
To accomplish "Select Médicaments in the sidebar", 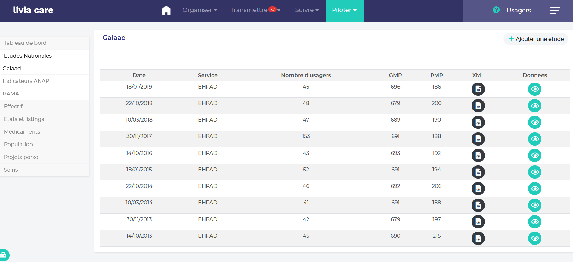I will [x=22, y=132].
